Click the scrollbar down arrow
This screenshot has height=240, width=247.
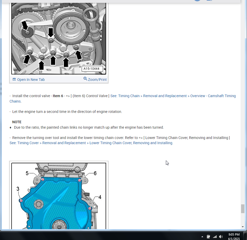tap(243, 227)
